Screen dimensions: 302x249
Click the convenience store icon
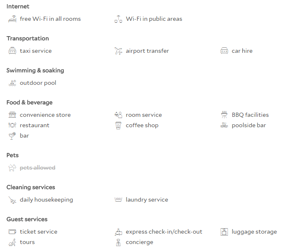(x=12, y=115)
